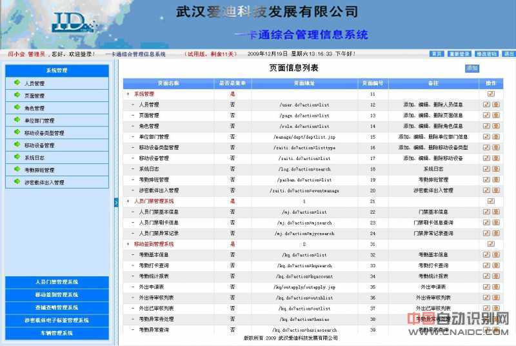Click the /log.do?action=search address cell
The height and width of the screenshot is (346, 516).
(304, 169)
